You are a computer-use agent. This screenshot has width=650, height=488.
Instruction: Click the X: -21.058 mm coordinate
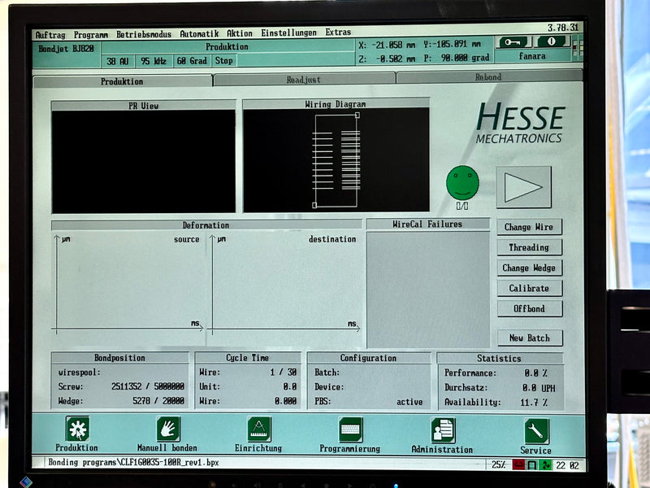(x=387, y=45)
